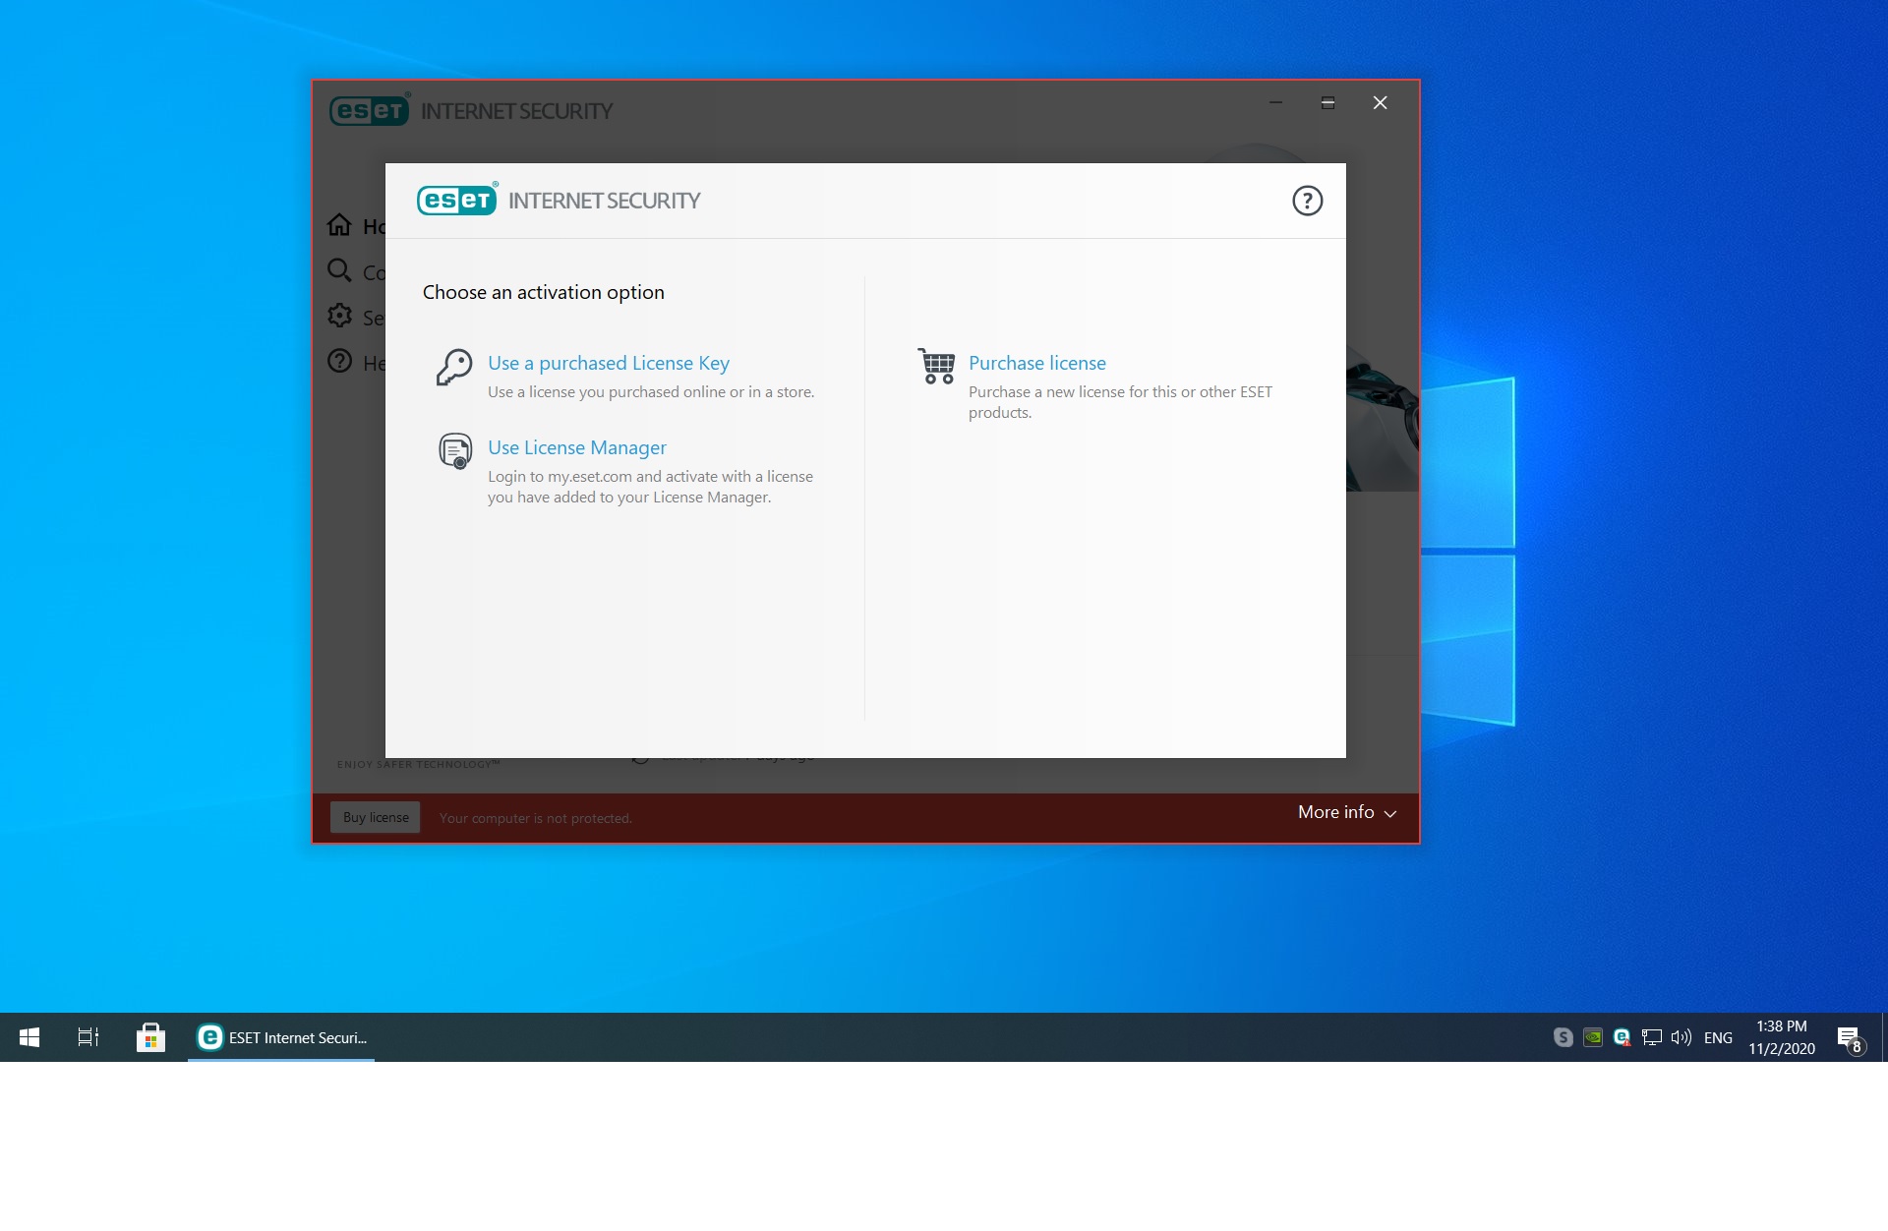The height and width of the screenshot is (1231, 1888).
Task: Minimize the ESET main window
Action: (x=1275, y=102)
